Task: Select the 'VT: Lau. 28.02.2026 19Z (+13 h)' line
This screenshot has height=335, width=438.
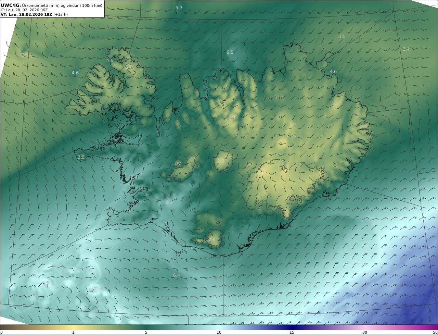Action: [34, 14]
